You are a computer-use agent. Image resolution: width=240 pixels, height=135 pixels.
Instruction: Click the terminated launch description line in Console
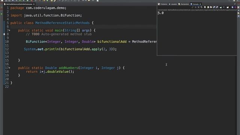click(197, 10)
